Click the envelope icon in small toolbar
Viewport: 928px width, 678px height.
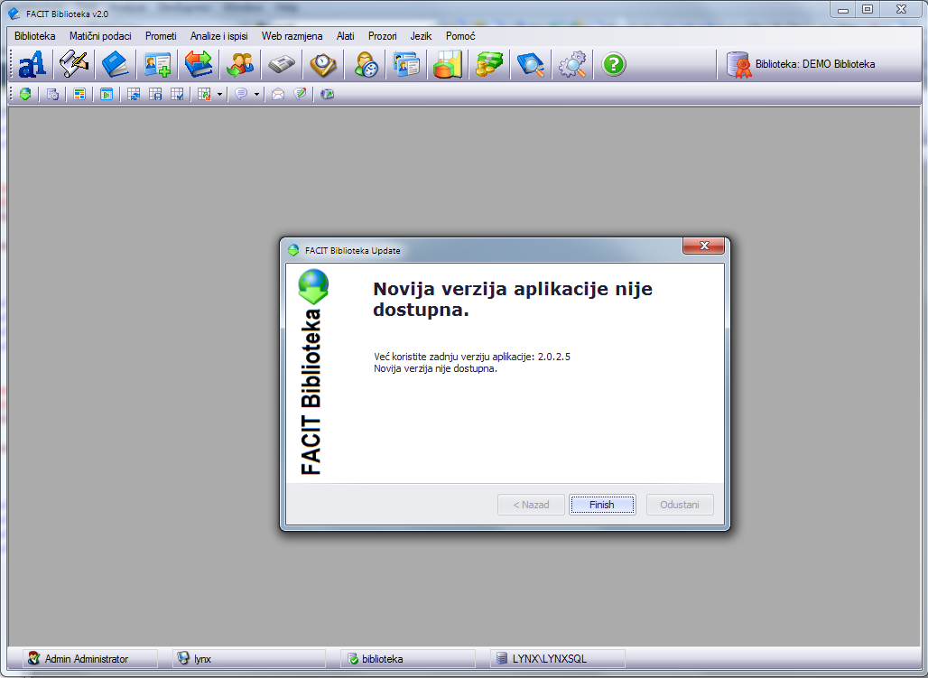click(278, 94)
